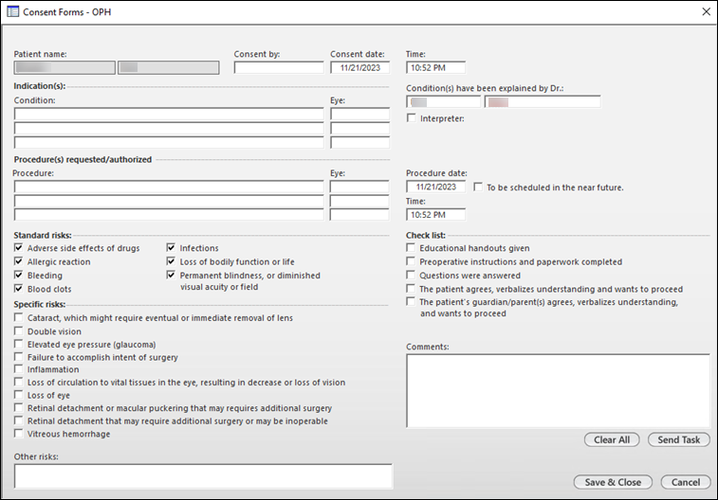The height and width of the screenshot is (500, 718).
Task: Toggle Permanent blindness or diminished visual acuity
Action: (171, 276)
